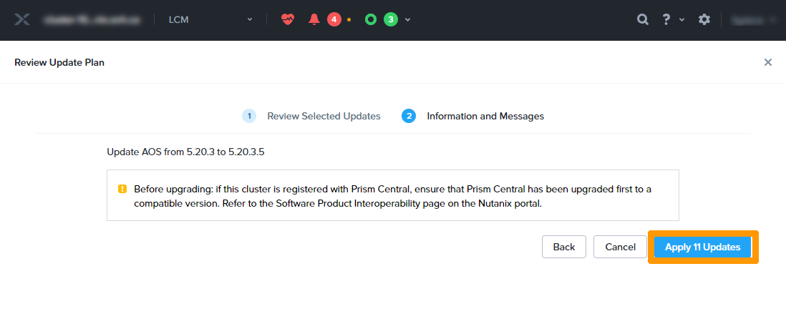The height and width of the screenshot is (324, 786).
Task: Click the yellow warning icon in the message
Action: (122, 189)
